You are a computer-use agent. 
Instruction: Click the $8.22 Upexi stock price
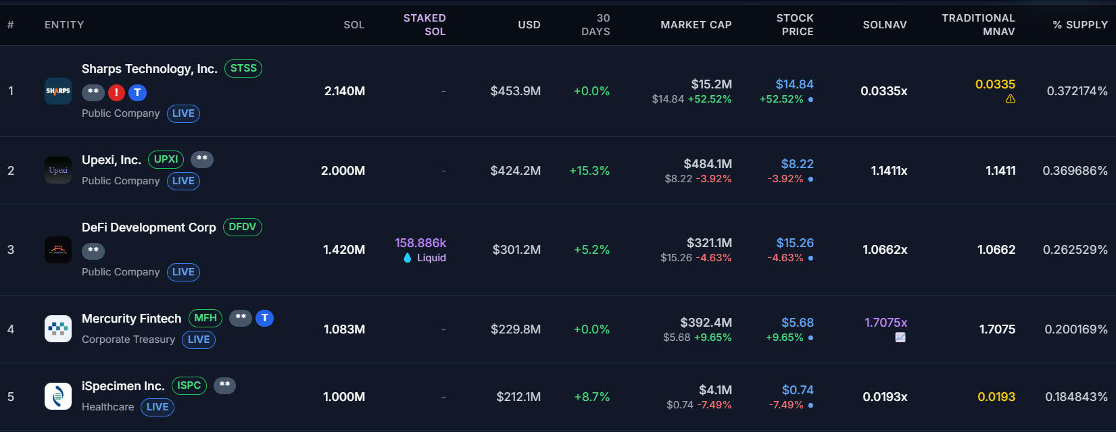pyautogui.click(x=797, y=164)
